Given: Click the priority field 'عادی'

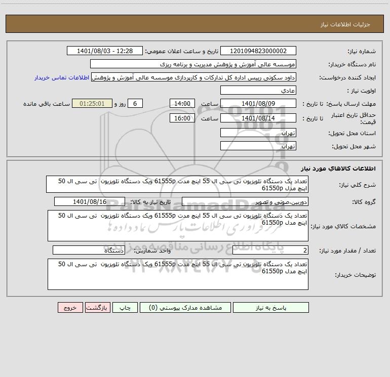Looking at the screenshot, I should pos(258,90).
